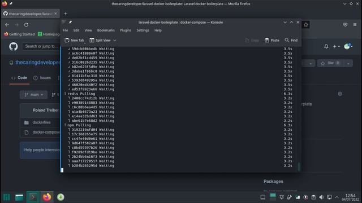Click the GitHub Search or jump to field

click(41, 46)
